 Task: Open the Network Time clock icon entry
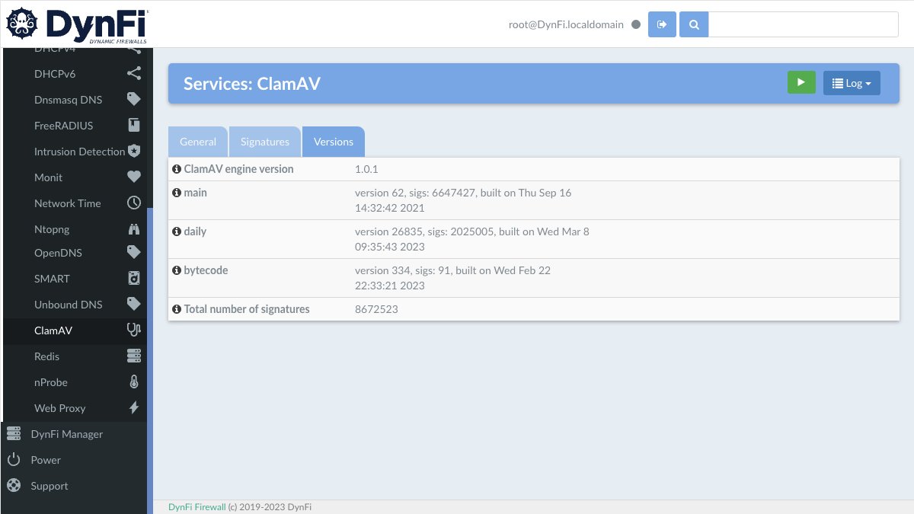[68, 203]
